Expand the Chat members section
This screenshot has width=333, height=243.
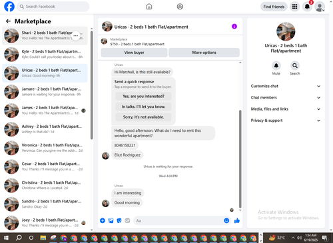pos(286,98)
